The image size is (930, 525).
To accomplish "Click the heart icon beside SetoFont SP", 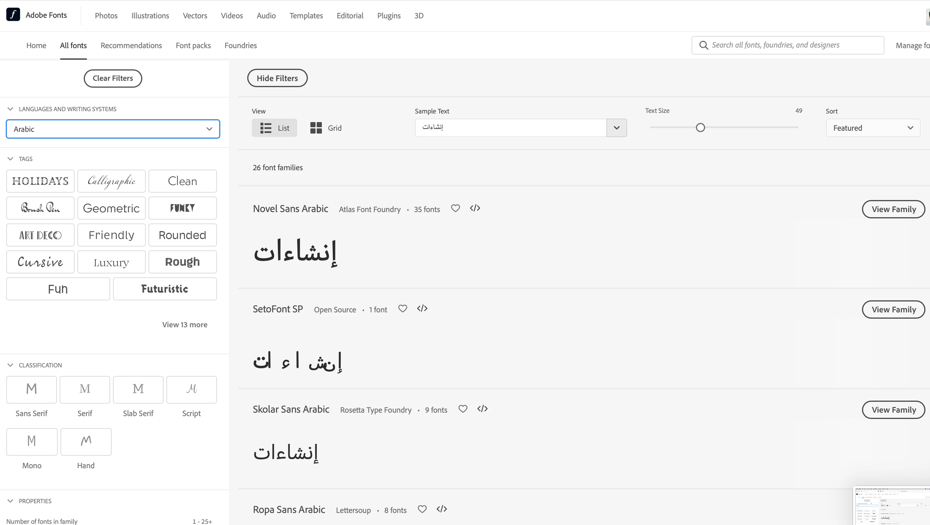I will click(x=402, y=309).
